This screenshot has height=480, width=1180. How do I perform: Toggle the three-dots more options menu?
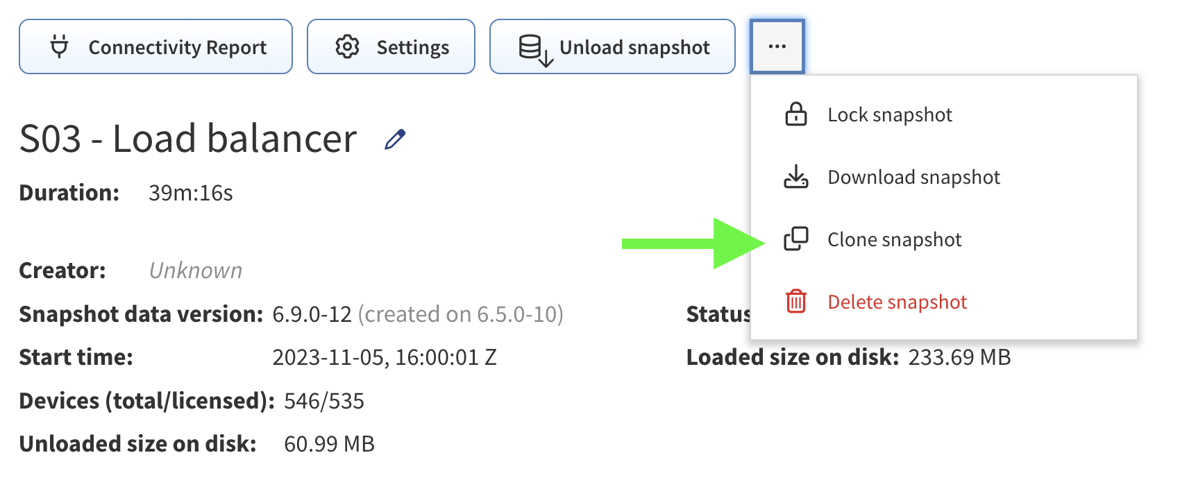pyautogui.click(x=777, y=46)
